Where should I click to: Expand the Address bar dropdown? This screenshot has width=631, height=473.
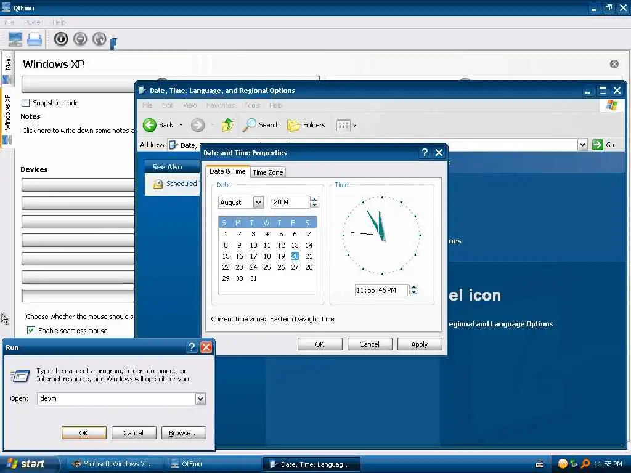582,144
